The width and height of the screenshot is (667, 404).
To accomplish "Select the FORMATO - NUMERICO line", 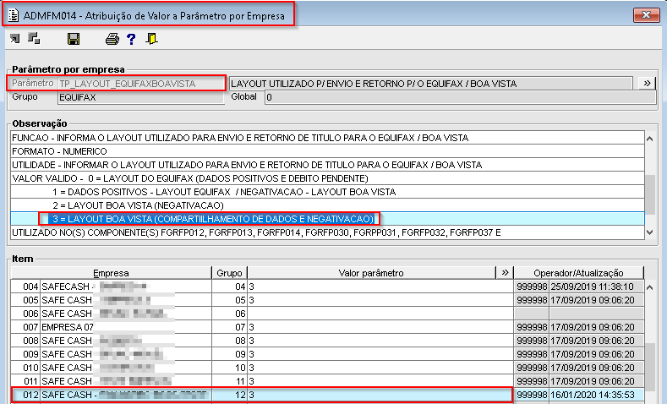I will [x=327, y=151].
